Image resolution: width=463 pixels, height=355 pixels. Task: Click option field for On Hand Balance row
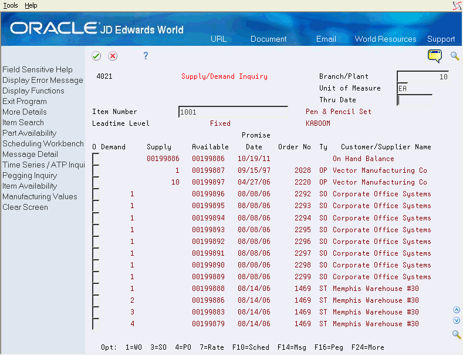point(96,159)
